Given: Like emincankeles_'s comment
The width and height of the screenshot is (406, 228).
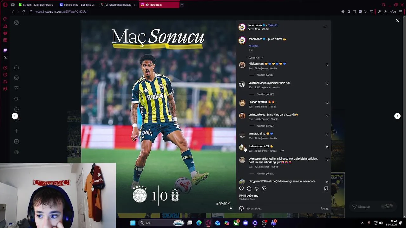Looking at the screenshot, I should (327, 116).
